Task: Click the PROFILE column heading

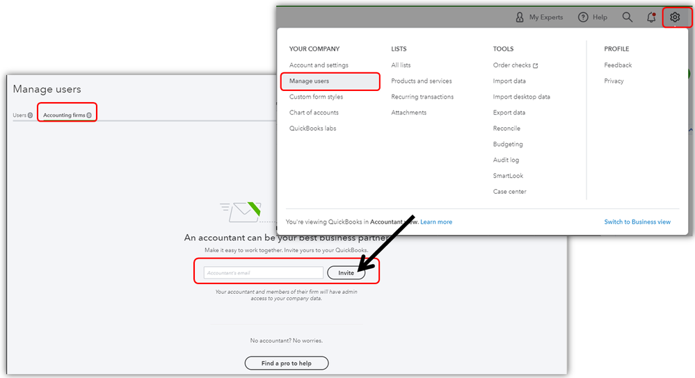Action: click(616, 49)
